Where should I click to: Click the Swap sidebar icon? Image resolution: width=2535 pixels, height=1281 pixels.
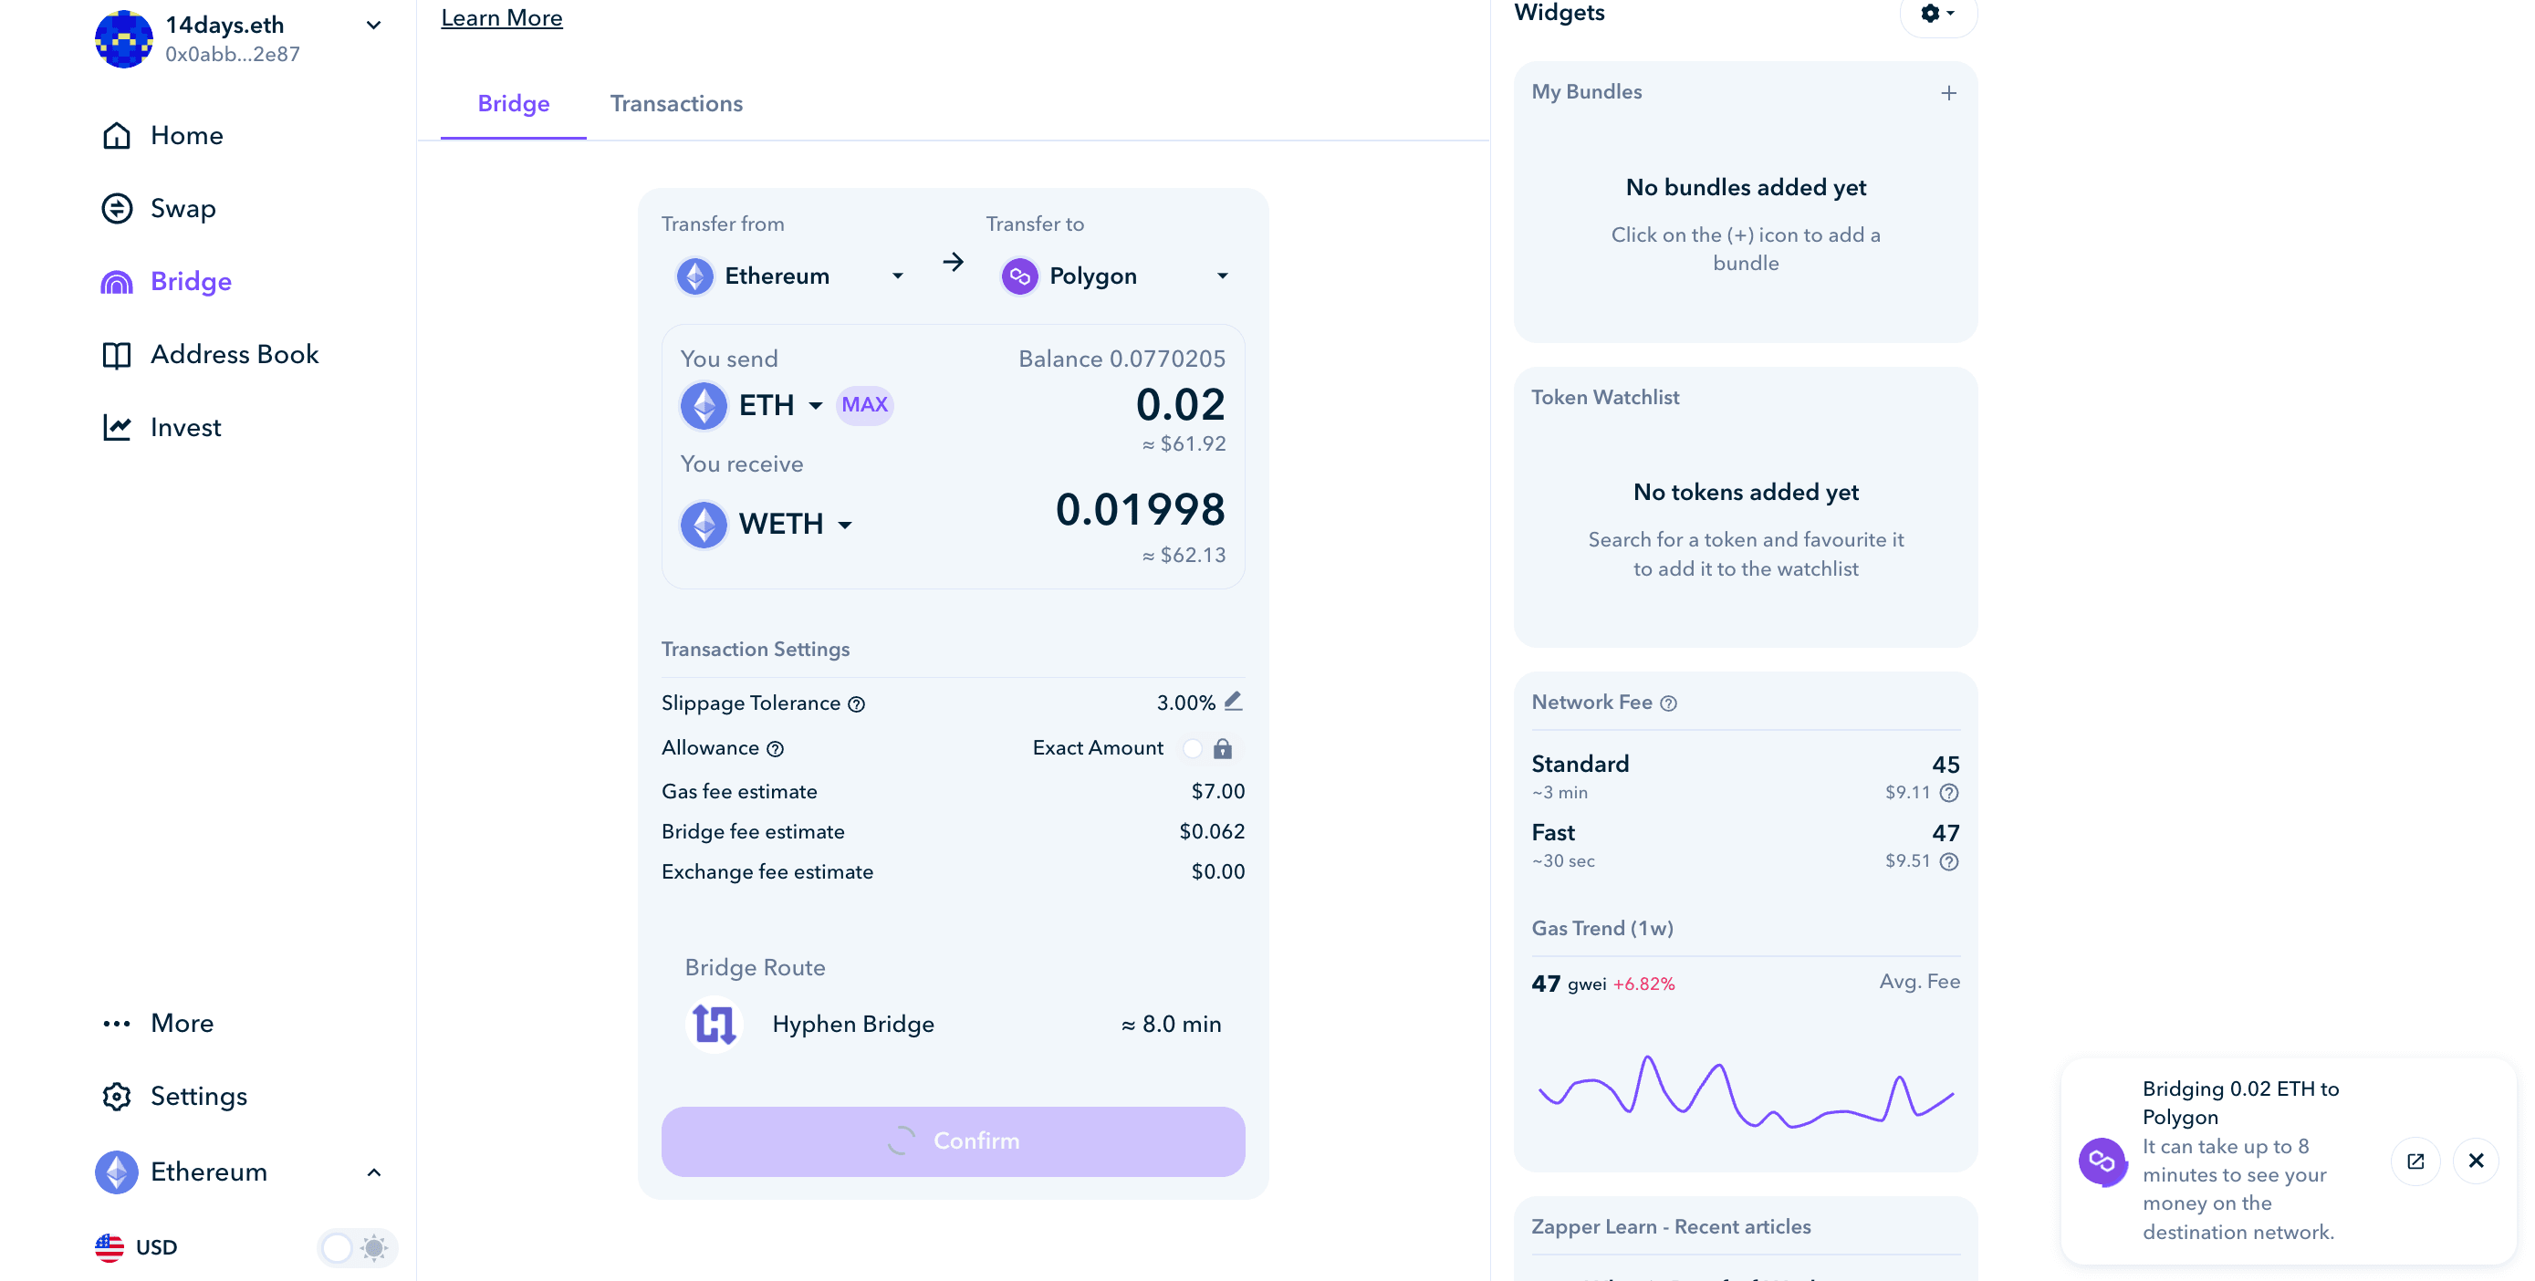117,209
